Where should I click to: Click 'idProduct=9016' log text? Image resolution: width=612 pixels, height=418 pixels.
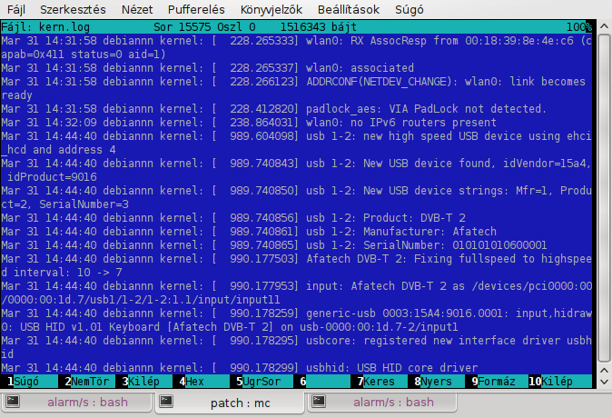[x=52, y=177]
